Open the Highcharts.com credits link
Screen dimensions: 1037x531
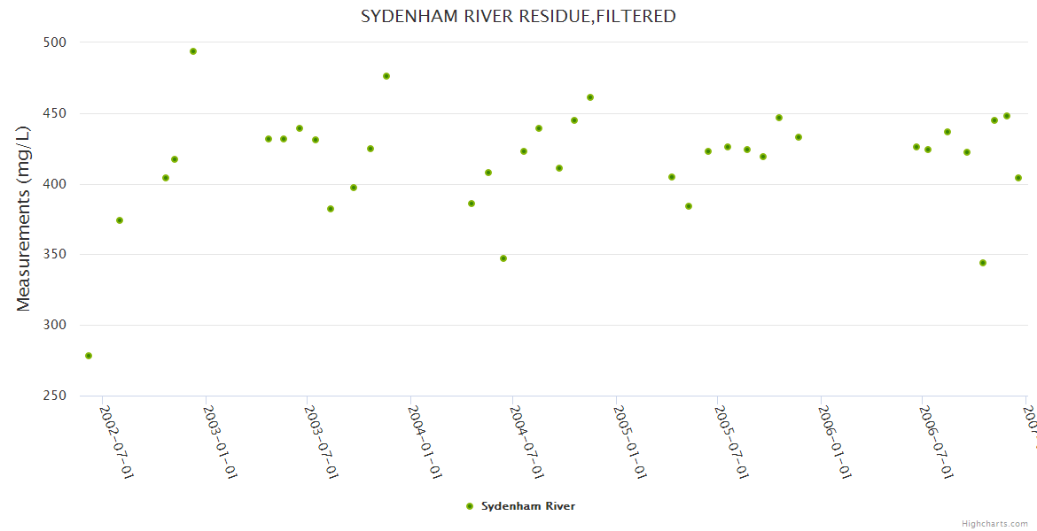point(994,523)
